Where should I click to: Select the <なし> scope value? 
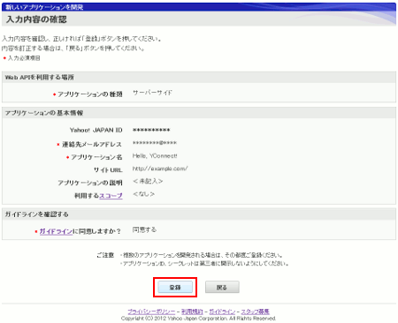point(143,194)
